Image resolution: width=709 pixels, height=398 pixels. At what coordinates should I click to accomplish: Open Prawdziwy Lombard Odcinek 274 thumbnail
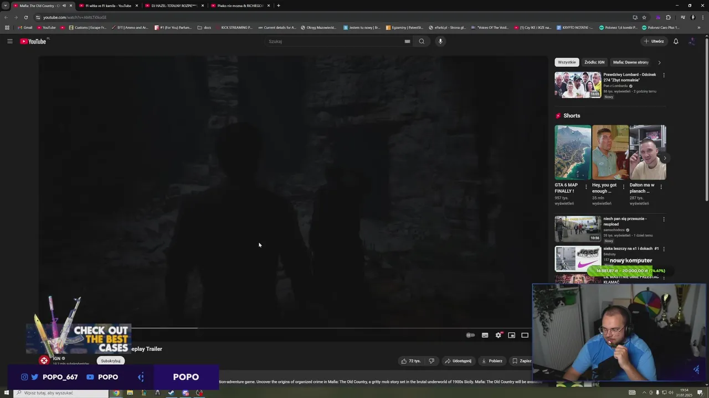pyautogui.click(x=578, y=85)
